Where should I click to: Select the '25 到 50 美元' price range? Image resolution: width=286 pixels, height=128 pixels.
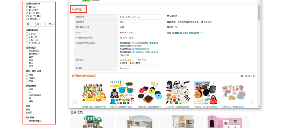(x=32, y=10)
